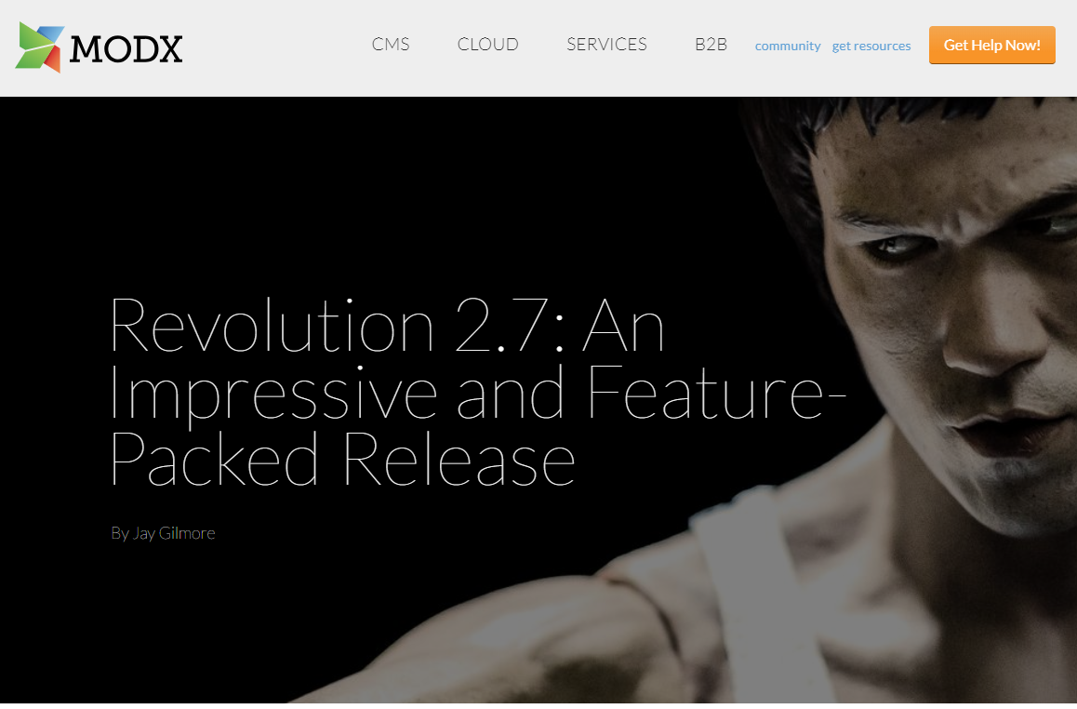Select the SERVICES navigation item
This screenshot has width=1077, height=709.
[606, 45]
